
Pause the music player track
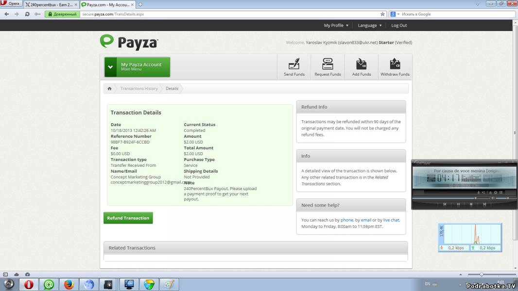click(x=458, y=204)
